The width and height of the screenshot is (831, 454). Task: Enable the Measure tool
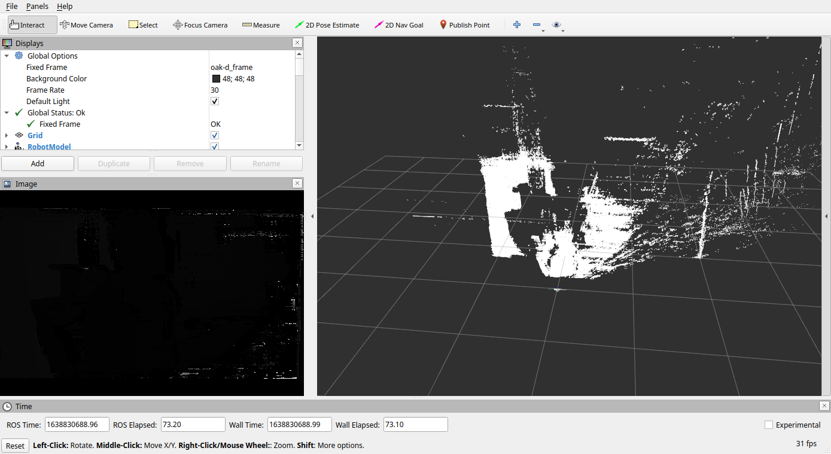(x=261, y=25)
